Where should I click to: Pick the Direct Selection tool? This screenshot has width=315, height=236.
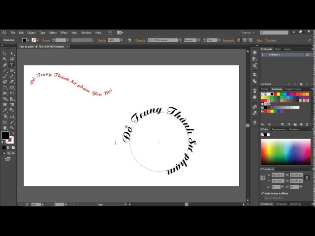(12, 53)
